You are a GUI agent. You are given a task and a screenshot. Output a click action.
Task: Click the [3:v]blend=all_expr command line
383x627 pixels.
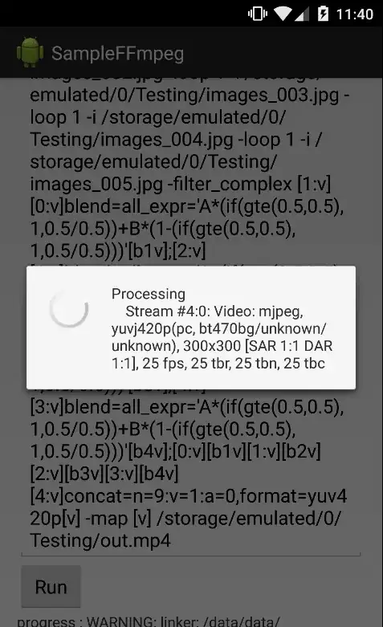[x=187, y=407]
